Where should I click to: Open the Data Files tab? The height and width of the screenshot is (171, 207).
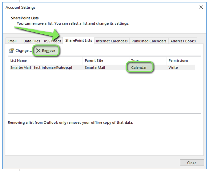(x=32, y=41)
